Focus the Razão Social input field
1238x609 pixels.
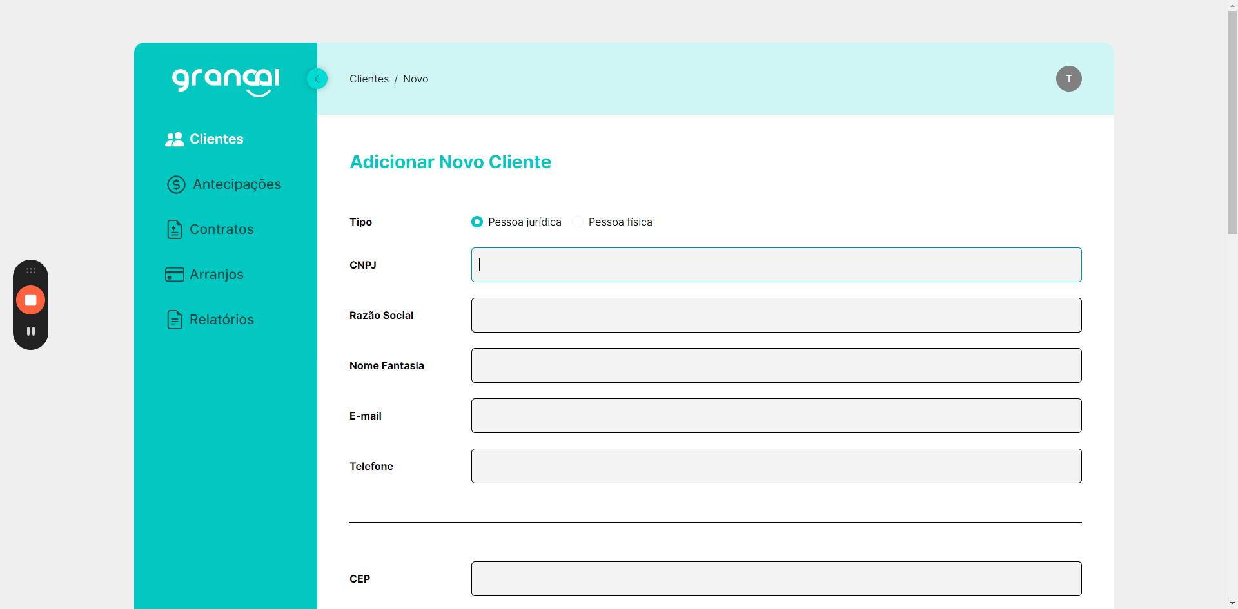point(776,315)
